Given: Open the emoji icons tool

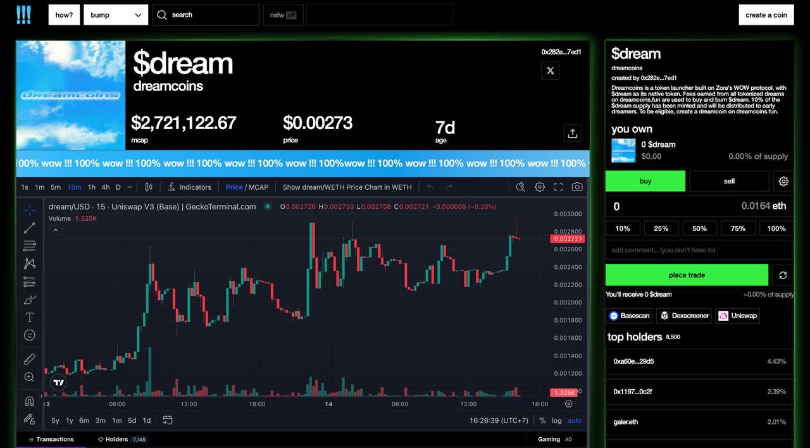Looking at the screenshot, I should click(29, 335).
